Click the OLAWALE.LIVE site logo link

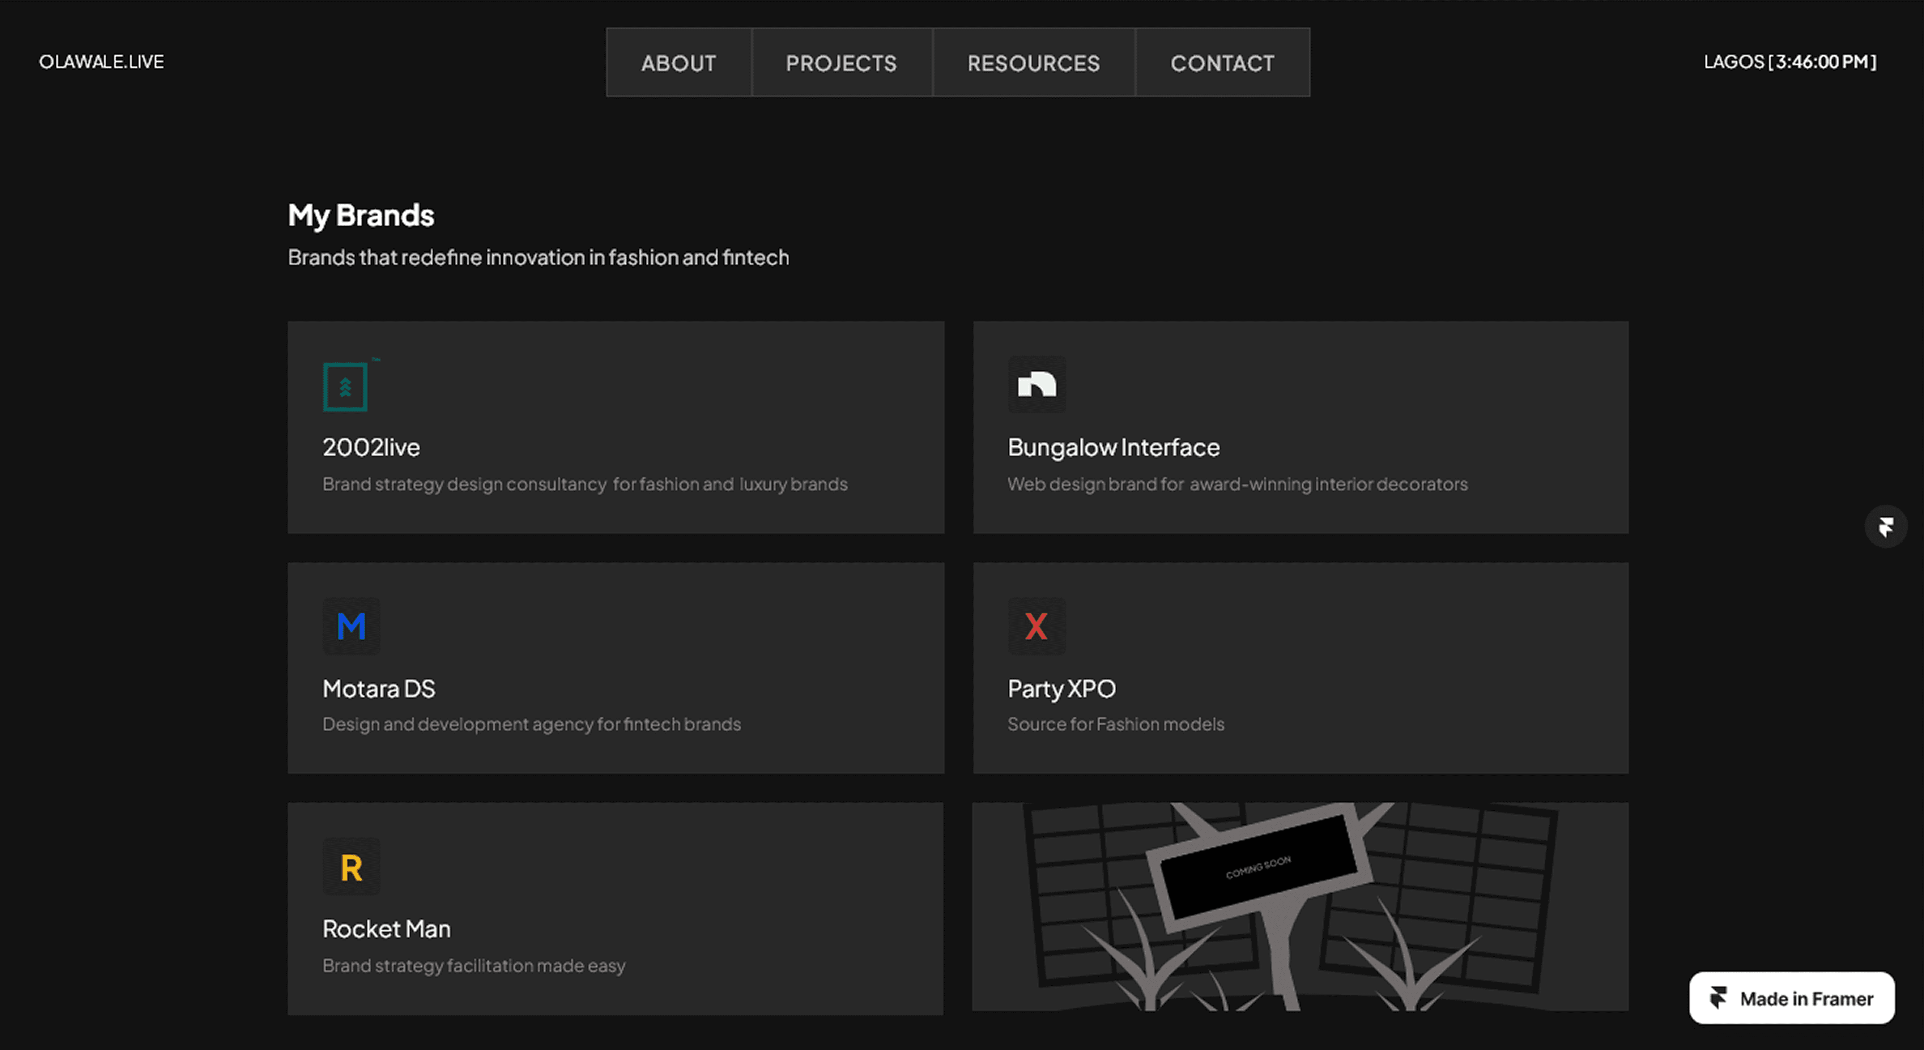(102, 62)
